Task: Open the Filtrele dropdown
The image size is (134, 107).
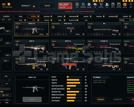Action: (x=125, y=20)
